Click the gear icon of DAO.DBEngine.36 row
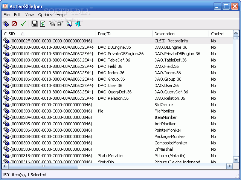Screen dimensions: 241x180 coord(6,47)
